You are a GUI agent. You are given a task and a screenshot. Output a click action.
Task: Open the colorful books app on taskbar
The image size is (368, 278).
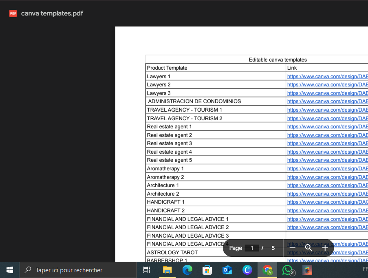(x=307, y=270)
